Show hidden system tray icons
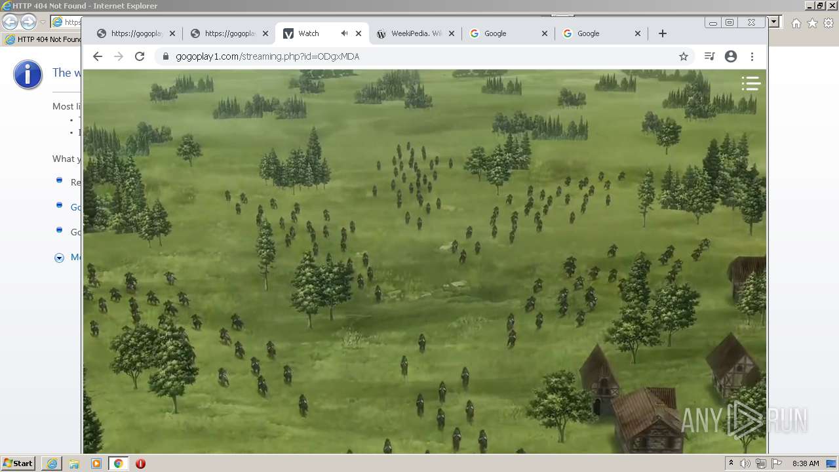 pyautogui.click(x=731, y=463)
